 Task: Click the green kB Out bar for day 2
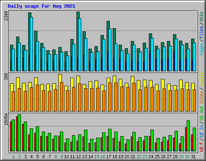pyautogui.click(x=19, y=133)
